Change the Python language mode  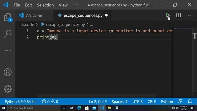167,101
